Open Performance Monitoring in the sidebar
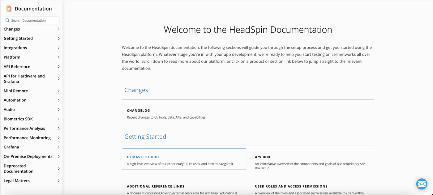433x195 pixels. [27, 138]
